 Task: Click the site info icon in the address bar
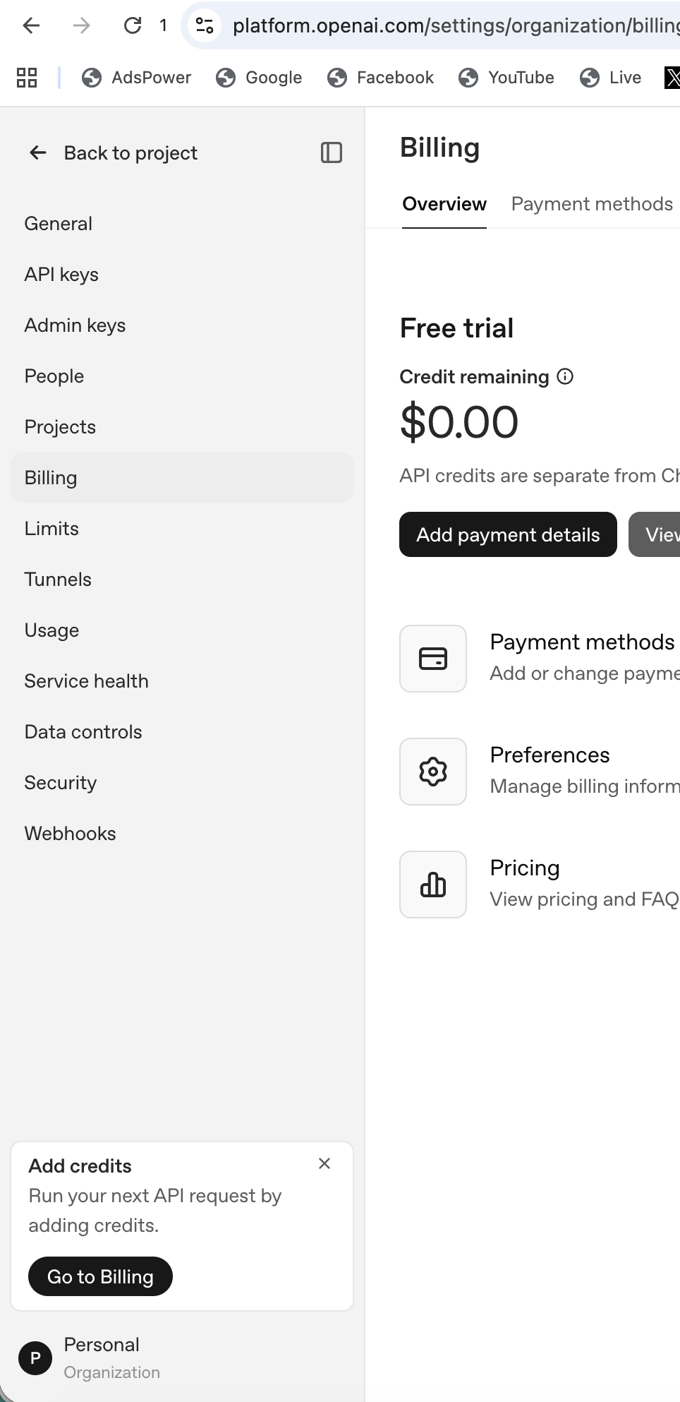[205, 25]
